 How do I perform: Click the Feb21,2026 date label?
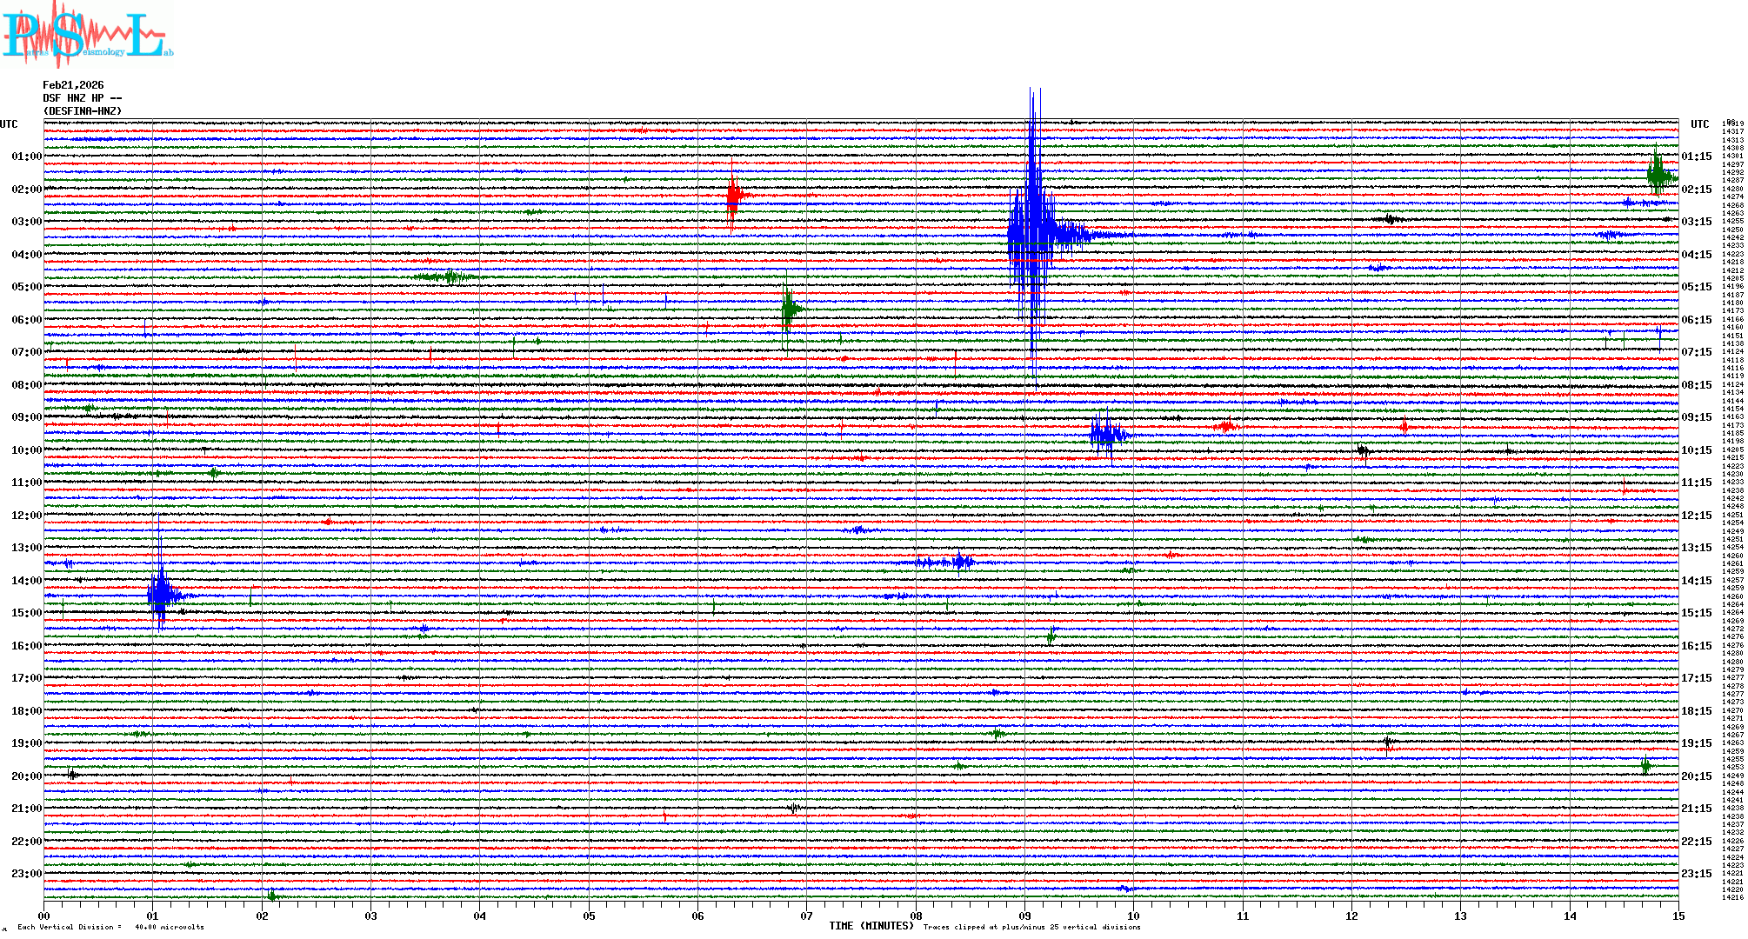pyautogui.click(x=73, y=85)
